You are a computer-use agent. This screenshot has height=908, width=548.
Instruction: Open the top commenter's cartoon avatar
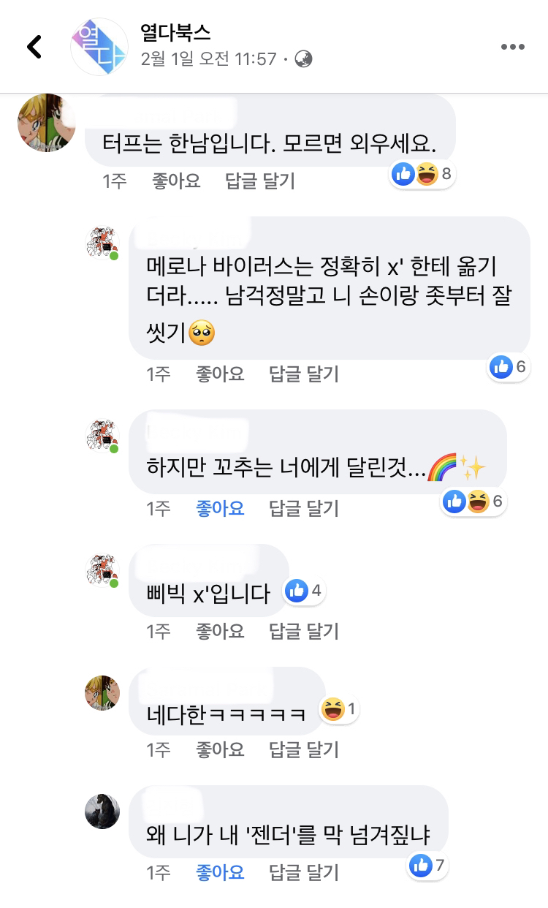tap(47, 122)
